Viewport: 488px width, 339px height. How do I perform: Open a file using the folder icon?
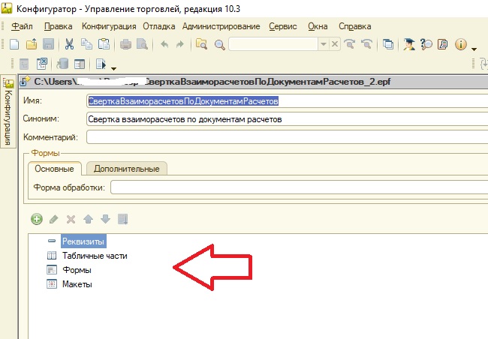pos(32,44)
